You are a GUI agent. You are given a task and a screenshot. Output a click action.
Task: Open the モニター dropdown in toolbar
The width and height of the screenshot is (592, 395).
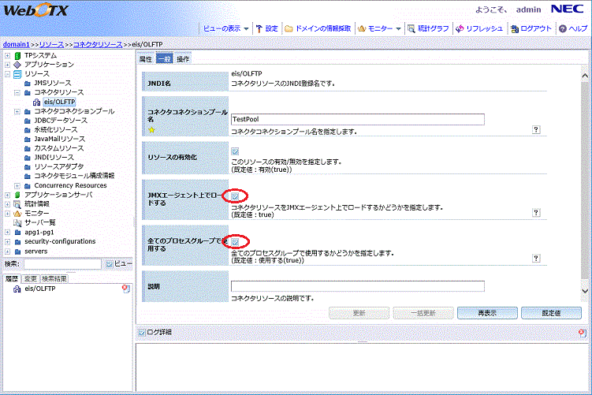(380, 28)
